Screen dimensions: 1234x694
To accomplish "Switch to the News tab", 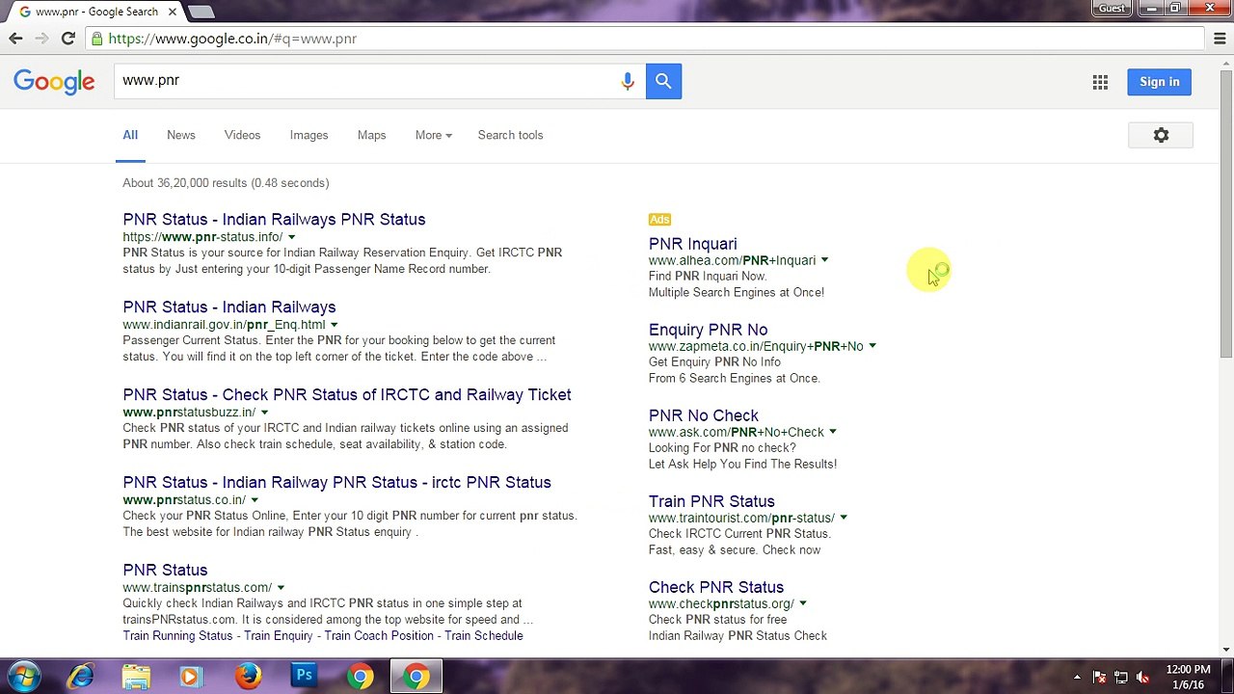I will pos(181,136).
